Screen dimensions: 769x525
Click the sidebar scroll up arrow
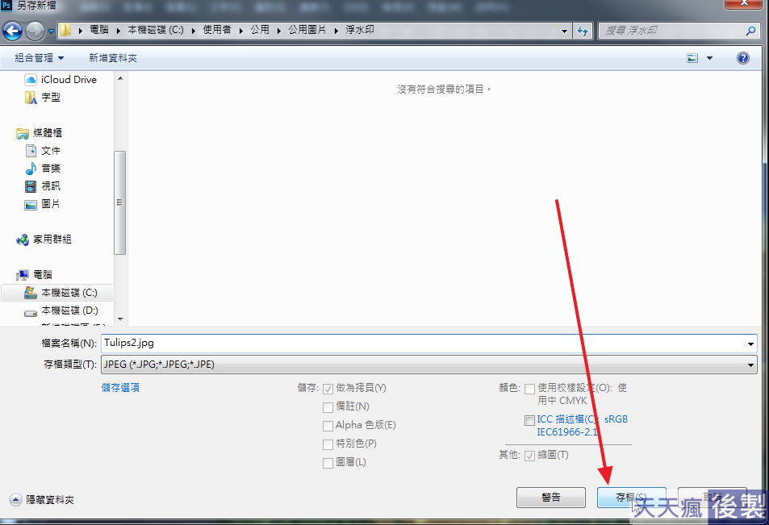[x=120, y=78]
